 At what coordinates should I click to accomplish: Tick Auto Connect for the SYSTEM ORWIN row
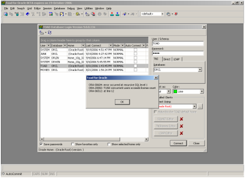(135, 62)
